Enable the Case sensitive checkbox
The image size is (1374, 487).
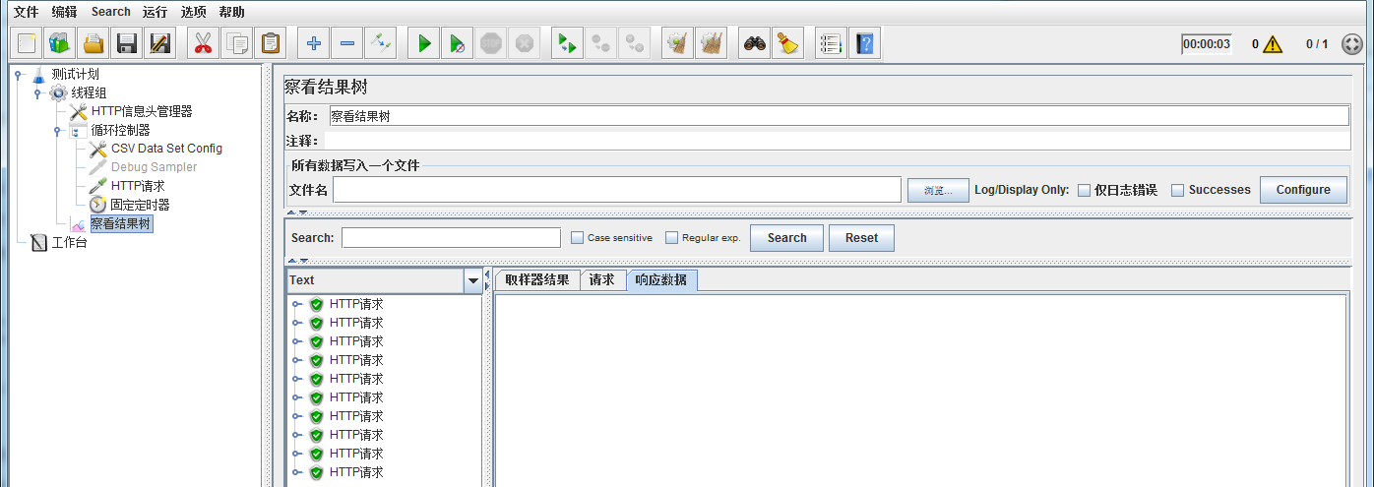[578, 238]
